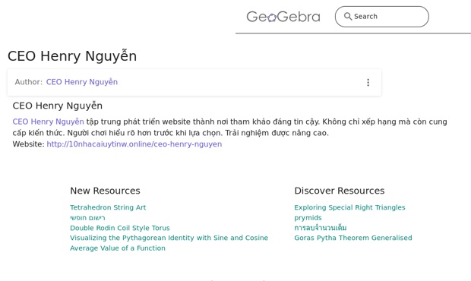Click the magnifier icon in search box
471x281 pixels.
point(348,16)
